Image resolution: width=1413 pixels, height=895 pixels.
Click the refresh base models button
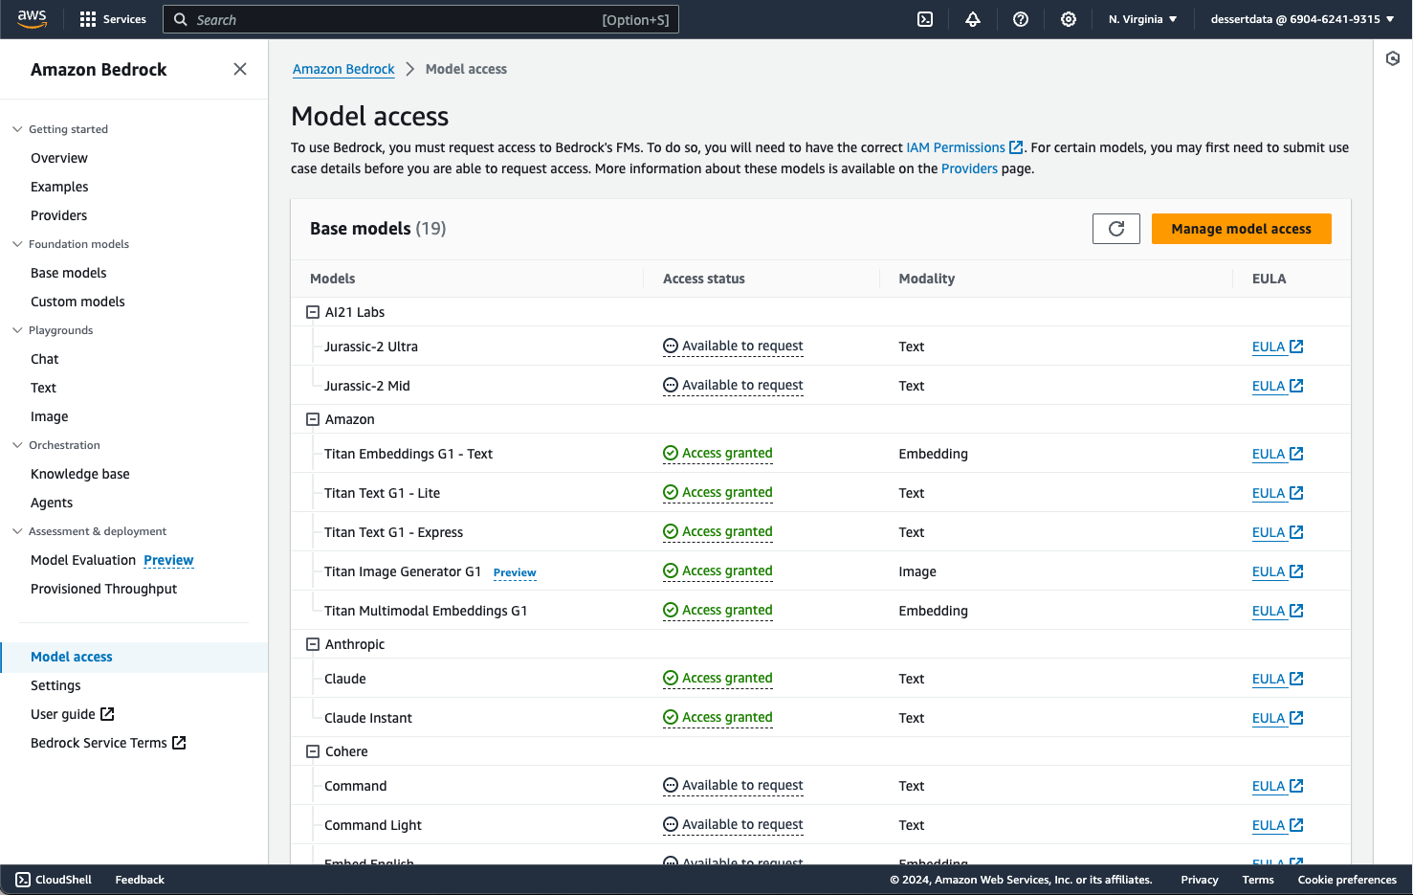pos(1115,229)
